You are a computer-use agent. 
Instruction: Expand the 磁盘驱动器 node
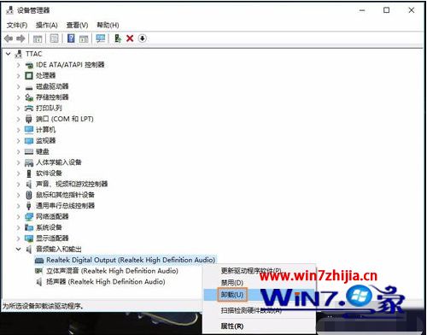(x=18, y=86)
